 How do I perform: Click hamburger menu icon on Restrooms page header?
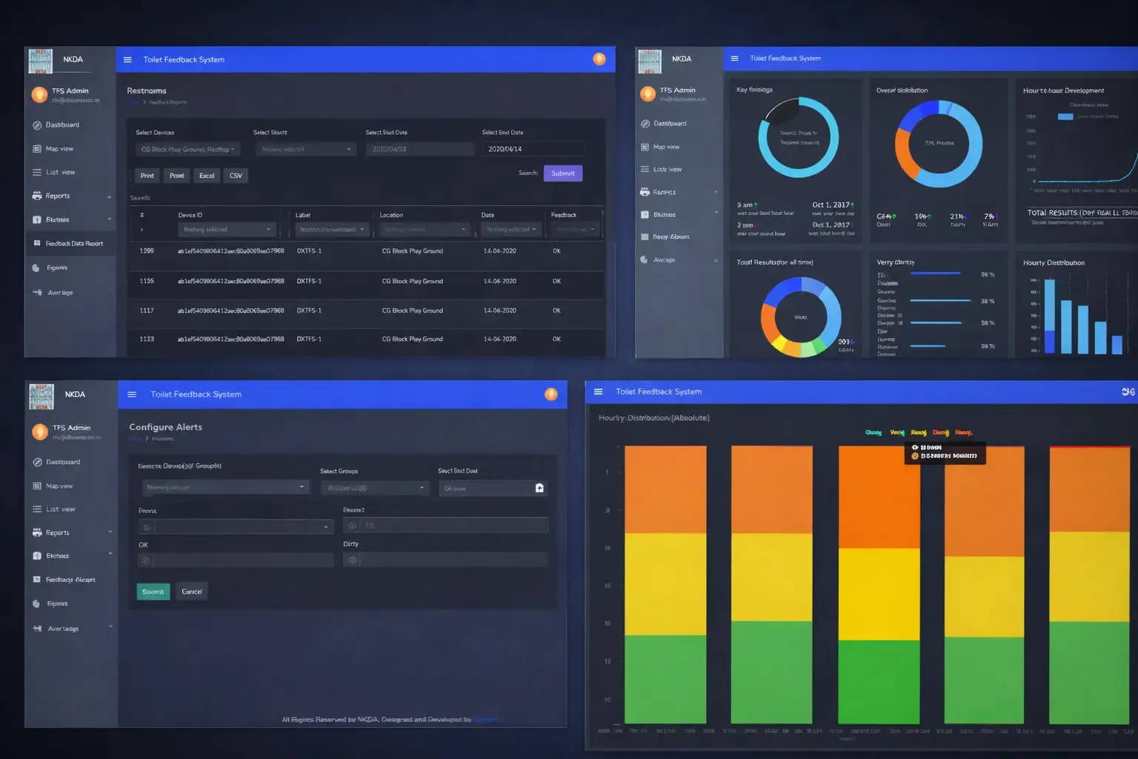click(127, 60)
